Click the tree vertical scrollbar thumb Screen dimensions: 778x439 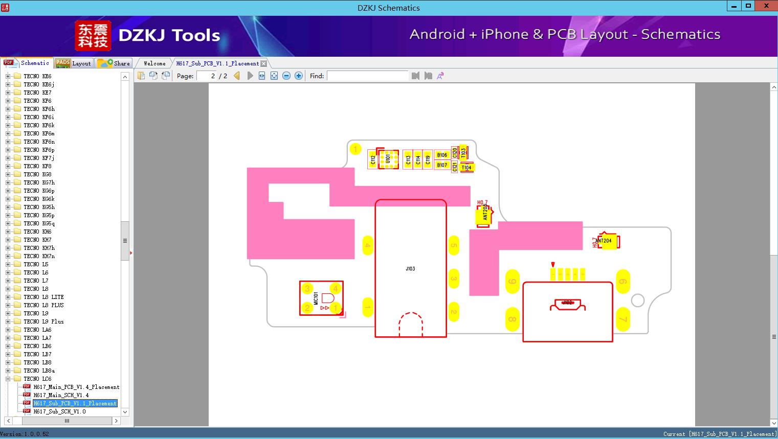(125, 241)
